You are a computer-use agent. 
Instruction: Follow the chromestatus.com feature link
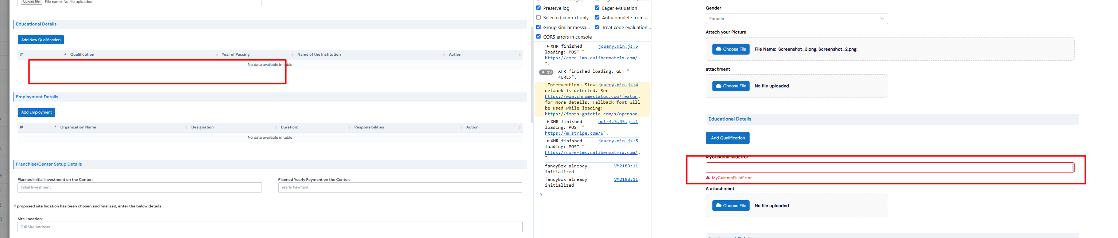pos(592,97)
